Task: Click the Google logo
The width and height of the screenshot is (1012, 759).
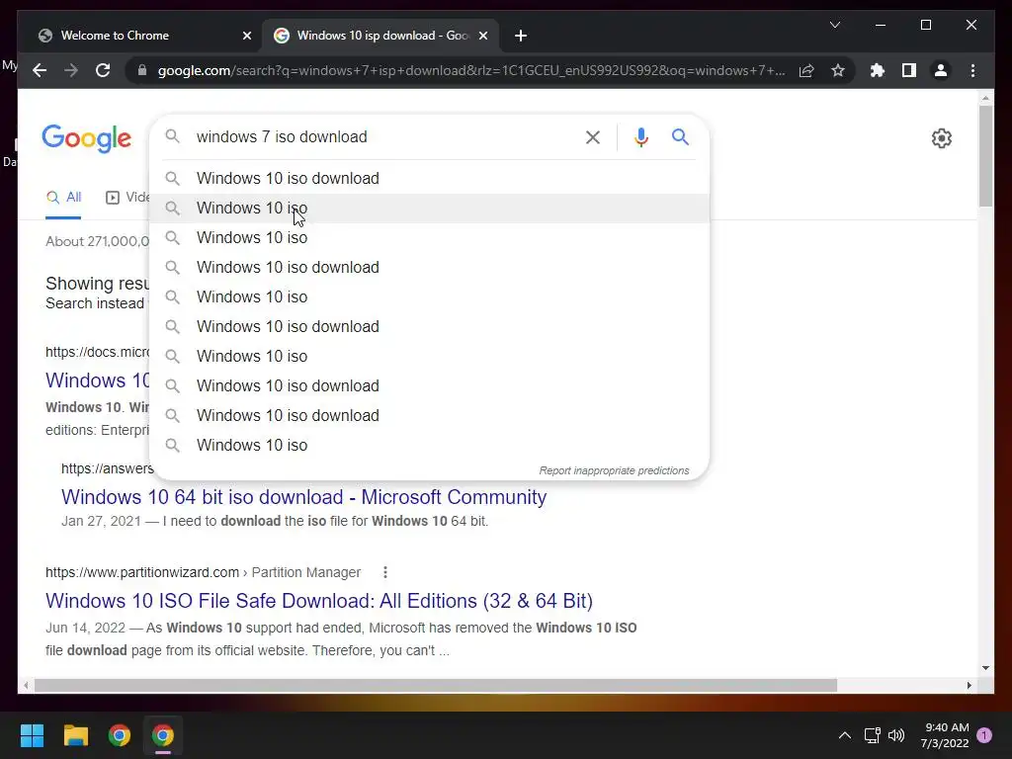Action: pyautogui.click(x=87, y=138)
